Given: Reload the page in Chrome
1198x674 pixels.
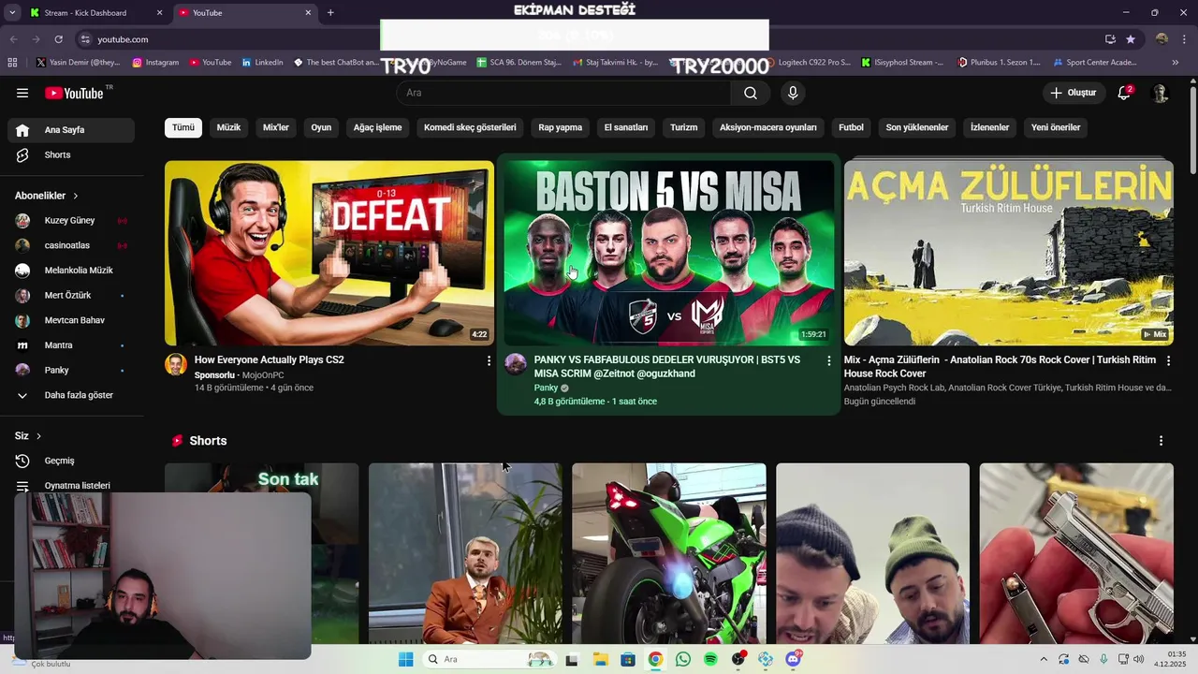Looking at the screenshot, I should (x=58, y=39).
